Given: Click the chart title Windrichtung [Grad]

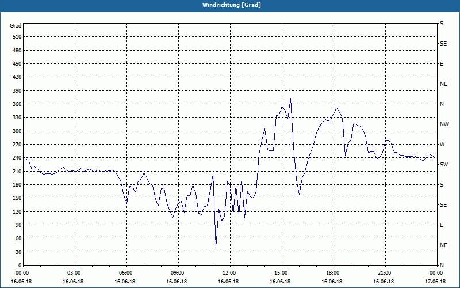Looking at the screenshot, I should (232, 5).
